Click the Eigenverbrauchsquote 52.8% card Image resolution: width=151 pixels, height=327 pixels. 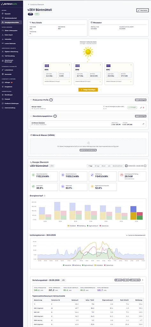[x=103, y=187]
